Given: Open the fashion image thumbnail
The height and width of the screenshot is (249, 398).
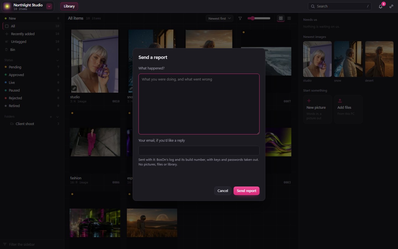Looking at the screenshot, I should (x=95, y=142).
